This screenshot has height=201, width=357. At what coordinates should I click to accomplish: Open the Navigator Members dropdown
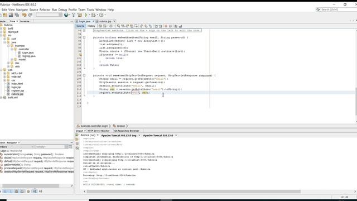(17, 147)
